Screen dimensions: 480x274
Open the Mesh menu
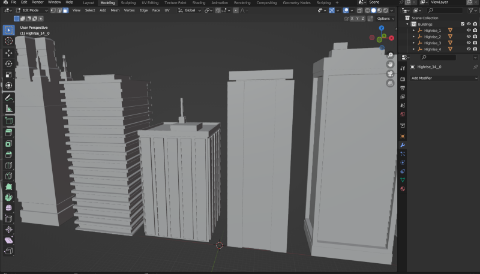(x=115, y=10)
